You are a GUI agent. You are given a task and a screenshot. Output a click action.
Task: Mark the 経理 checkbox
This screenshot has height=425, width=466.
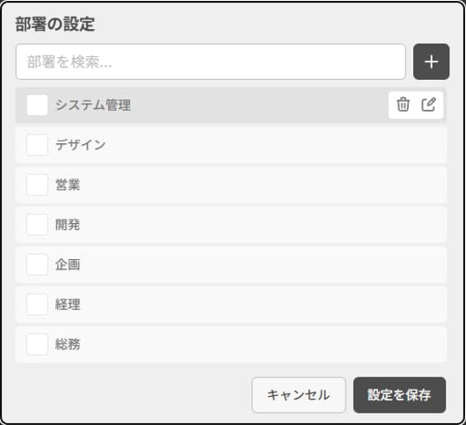37,305
